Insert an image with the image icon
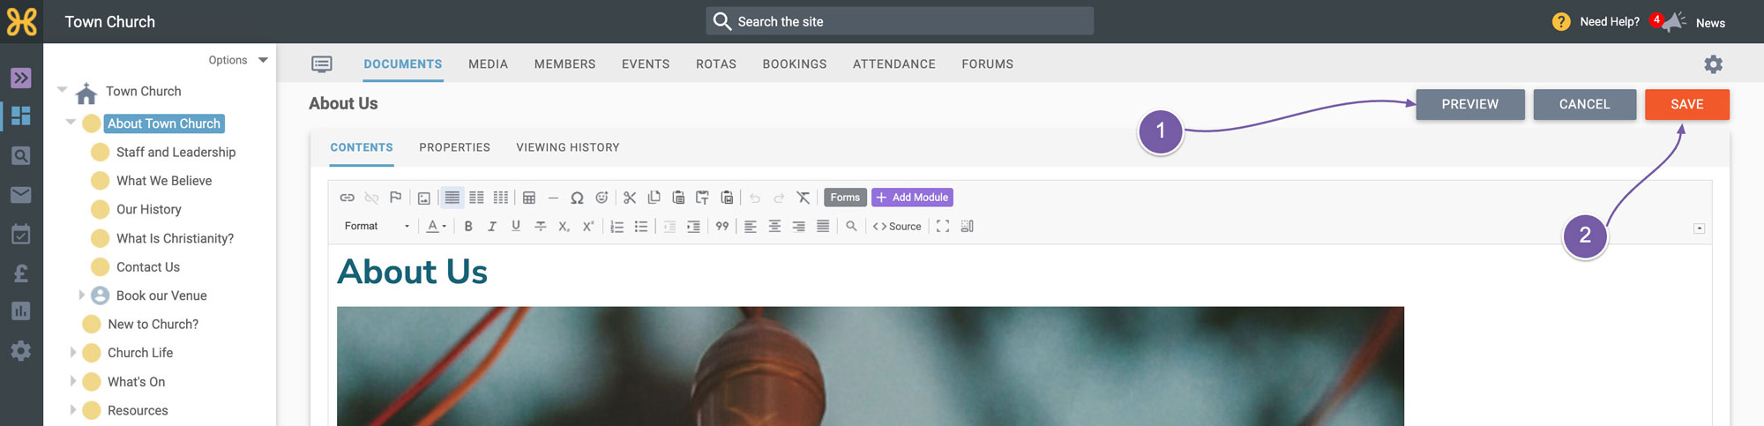This screenshot has height=426, width=1764. pyautogui.click(x=423, y=198)
